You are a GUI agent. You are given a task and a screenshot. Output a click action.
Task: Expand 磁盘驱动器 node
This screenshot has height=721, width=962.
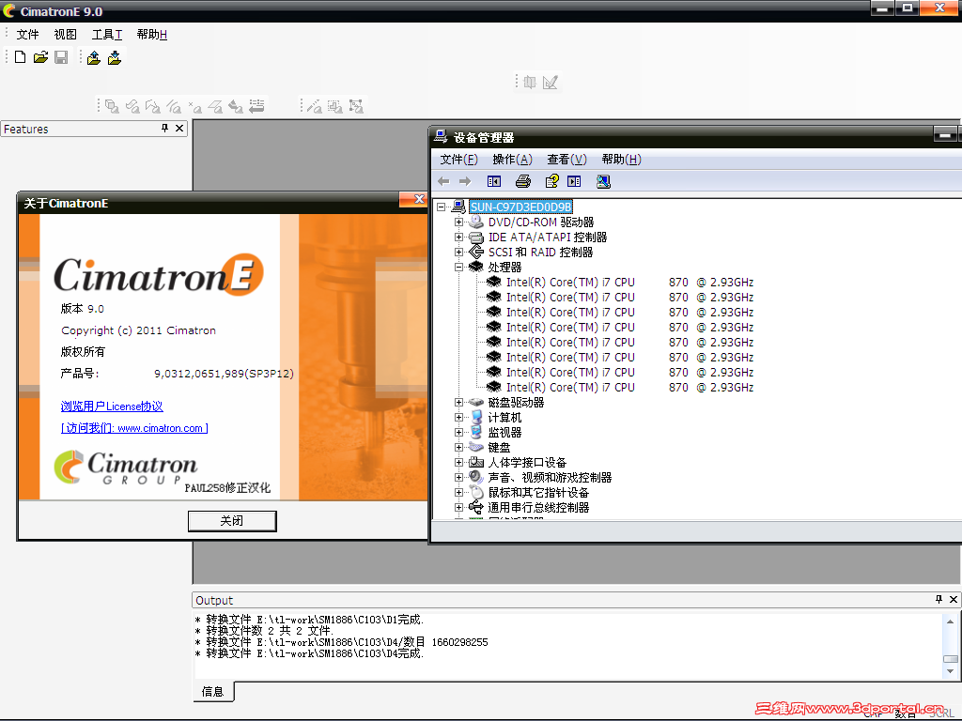coord(458,402)
